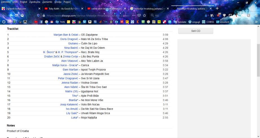Reload the current page
This screenshot has height=138, width=260.
pyautogui.click(x=16, y=15)
